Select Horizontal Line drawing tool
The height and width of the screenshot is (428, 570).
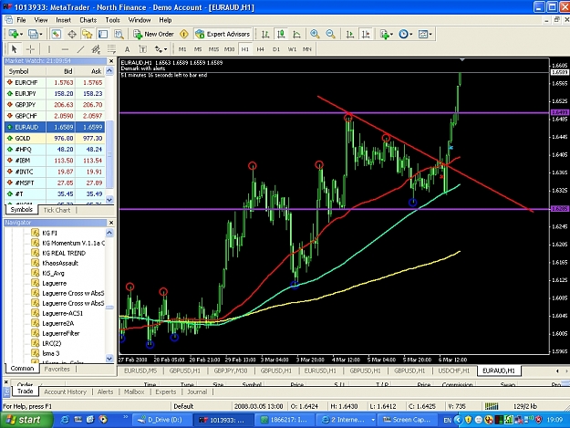click(65, 49)
